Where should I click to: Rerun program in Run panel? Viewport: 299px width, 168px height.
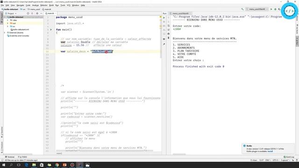point(164,18)
